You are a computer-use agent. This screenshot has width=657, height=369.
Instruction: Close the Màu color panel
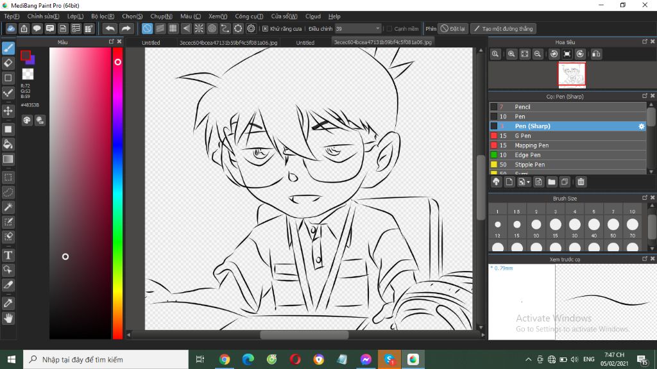[119, 42]
